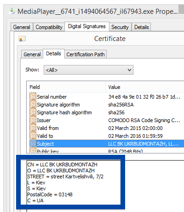Click the Signature hash algorithm field icon
Image resolution: width=184 pixels, height=212 pixels.
(33, 112)
